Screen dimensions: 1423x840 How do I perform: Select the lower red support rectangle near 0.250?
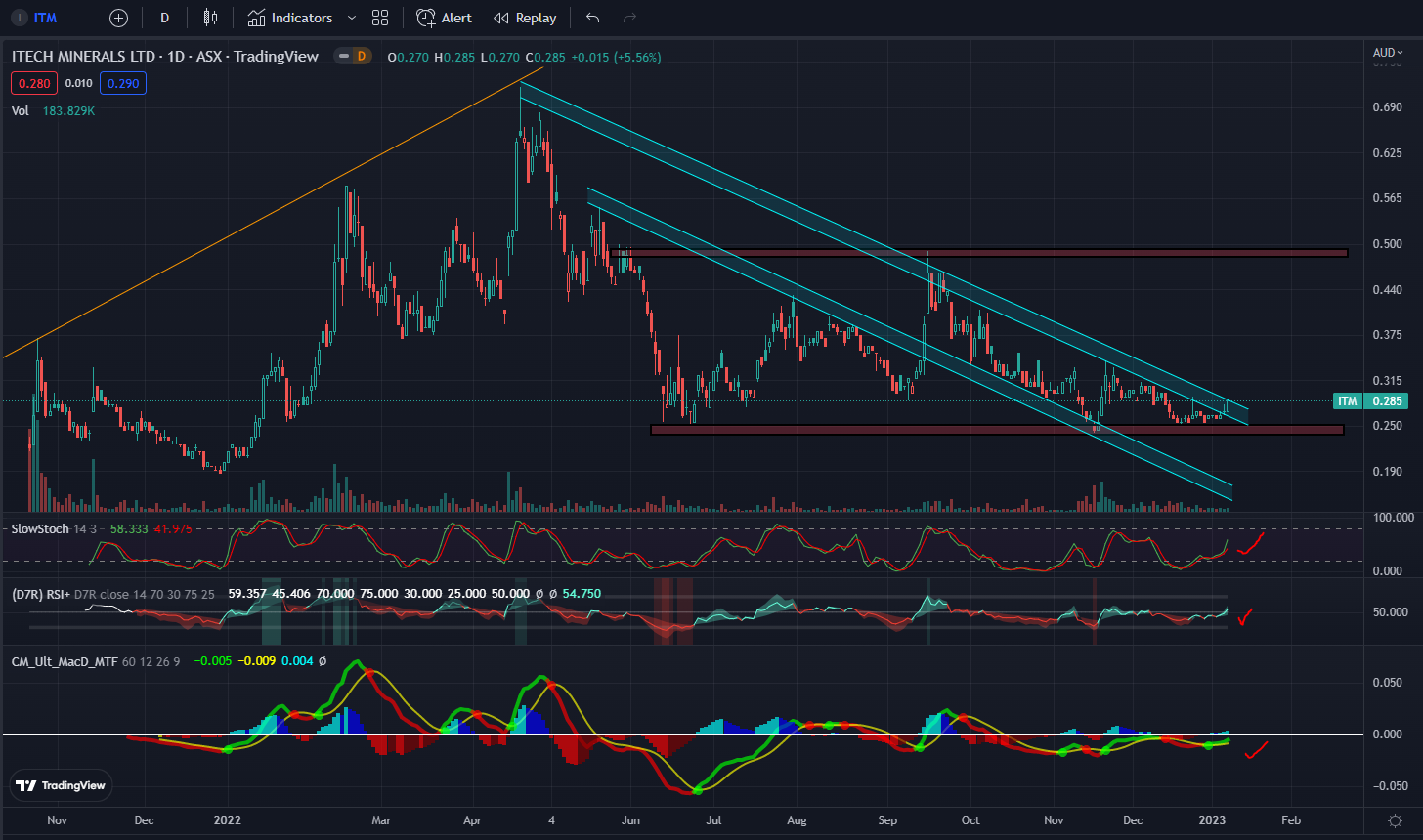(x=997, y=429)
